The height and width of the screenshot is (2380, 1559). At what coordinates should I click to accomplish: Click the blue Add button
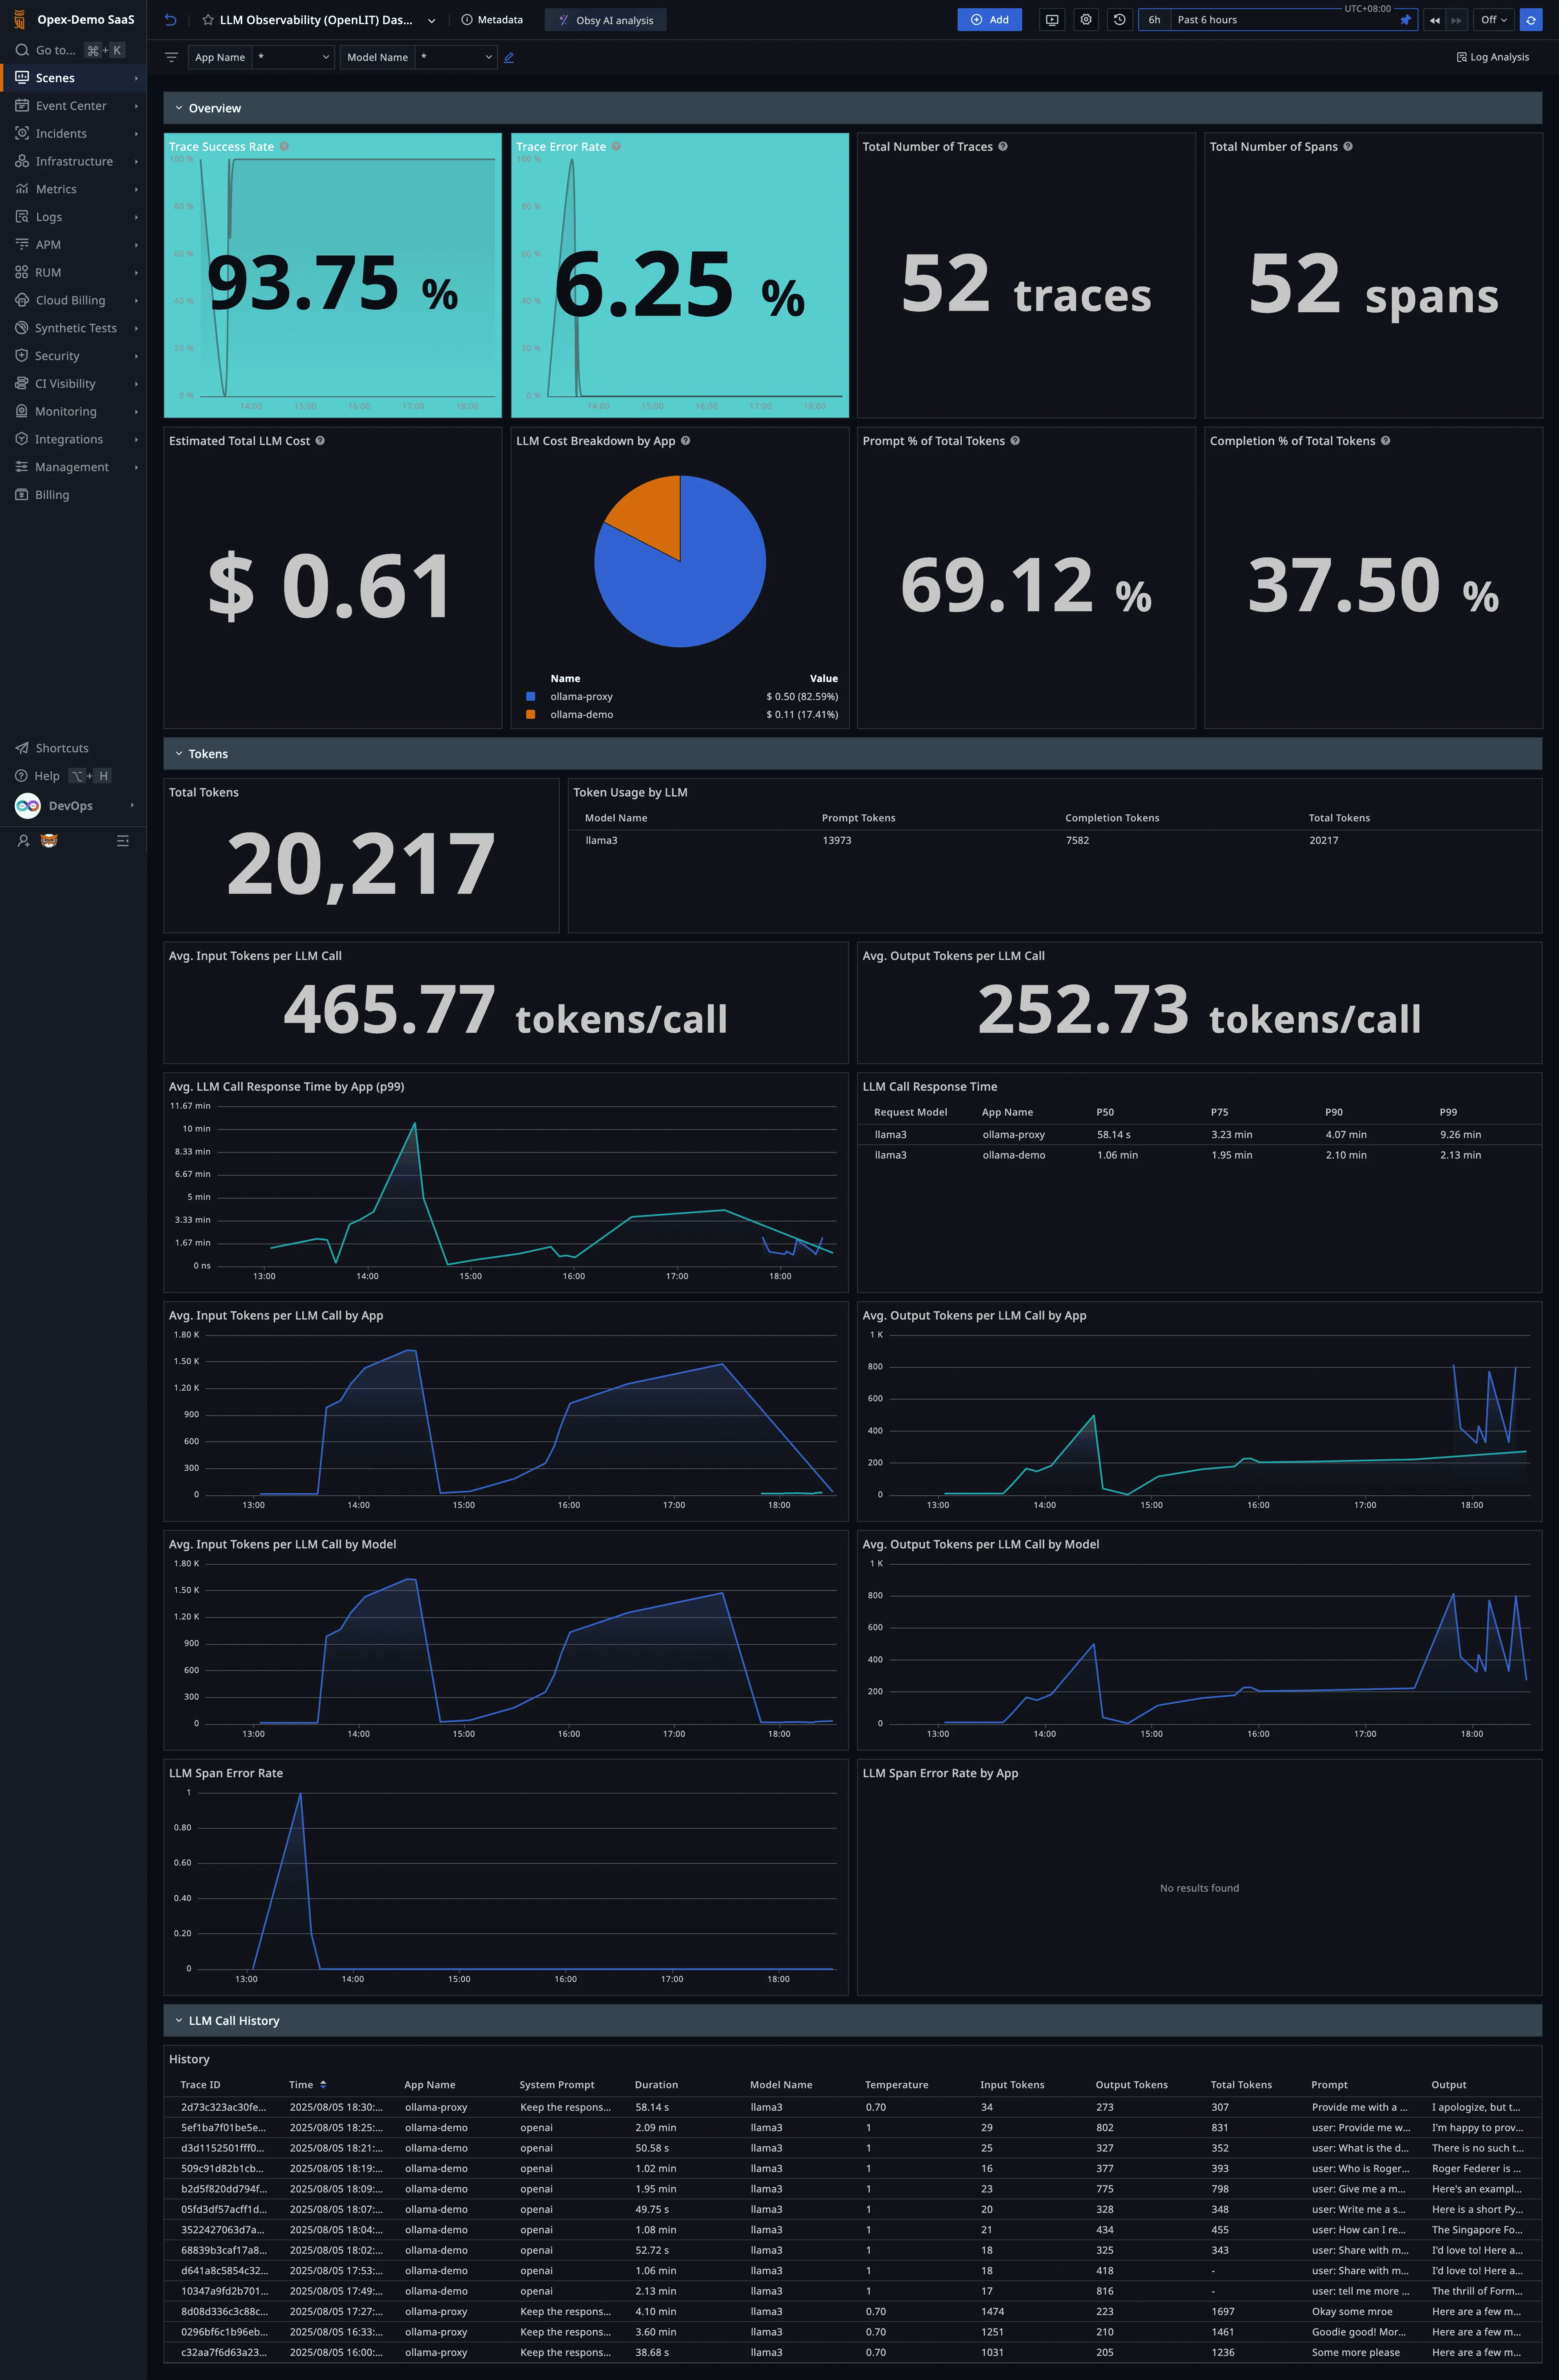click(x=989, y=20)
